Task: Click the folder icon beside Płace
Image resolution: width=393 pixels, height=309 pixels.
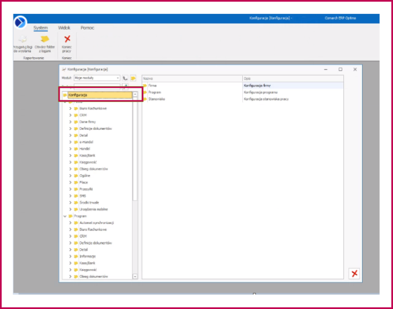Action: [x=76, y=183]
